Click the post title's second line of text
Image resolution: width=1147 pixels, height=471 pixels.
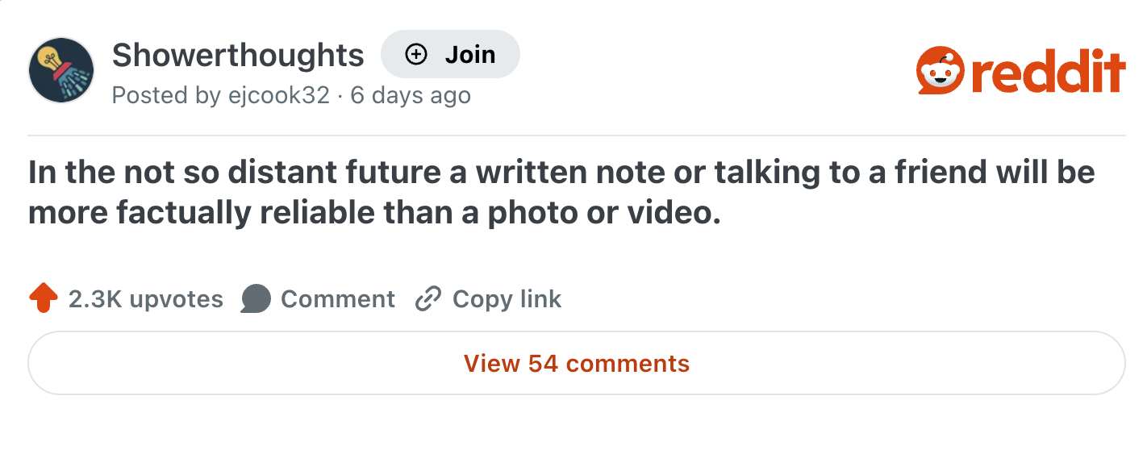(374, 213)
